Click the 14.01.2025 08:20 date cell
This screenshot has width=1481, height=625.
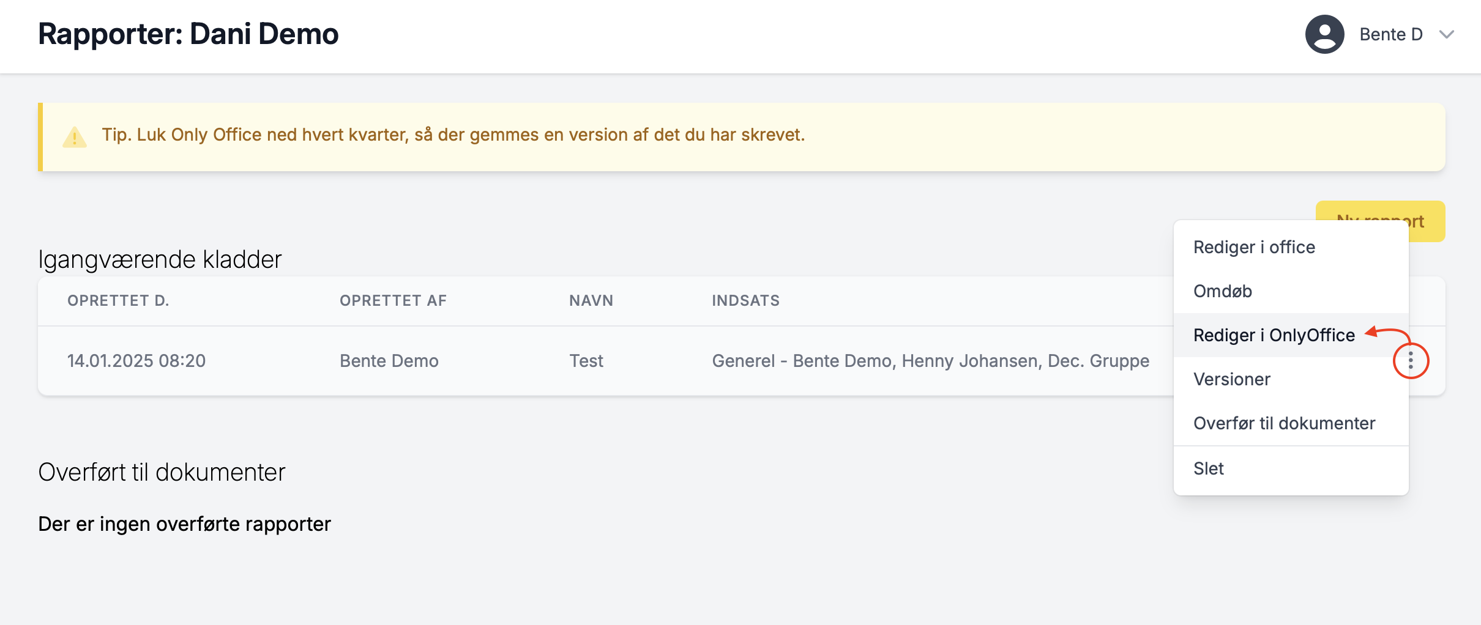(136, 361)
